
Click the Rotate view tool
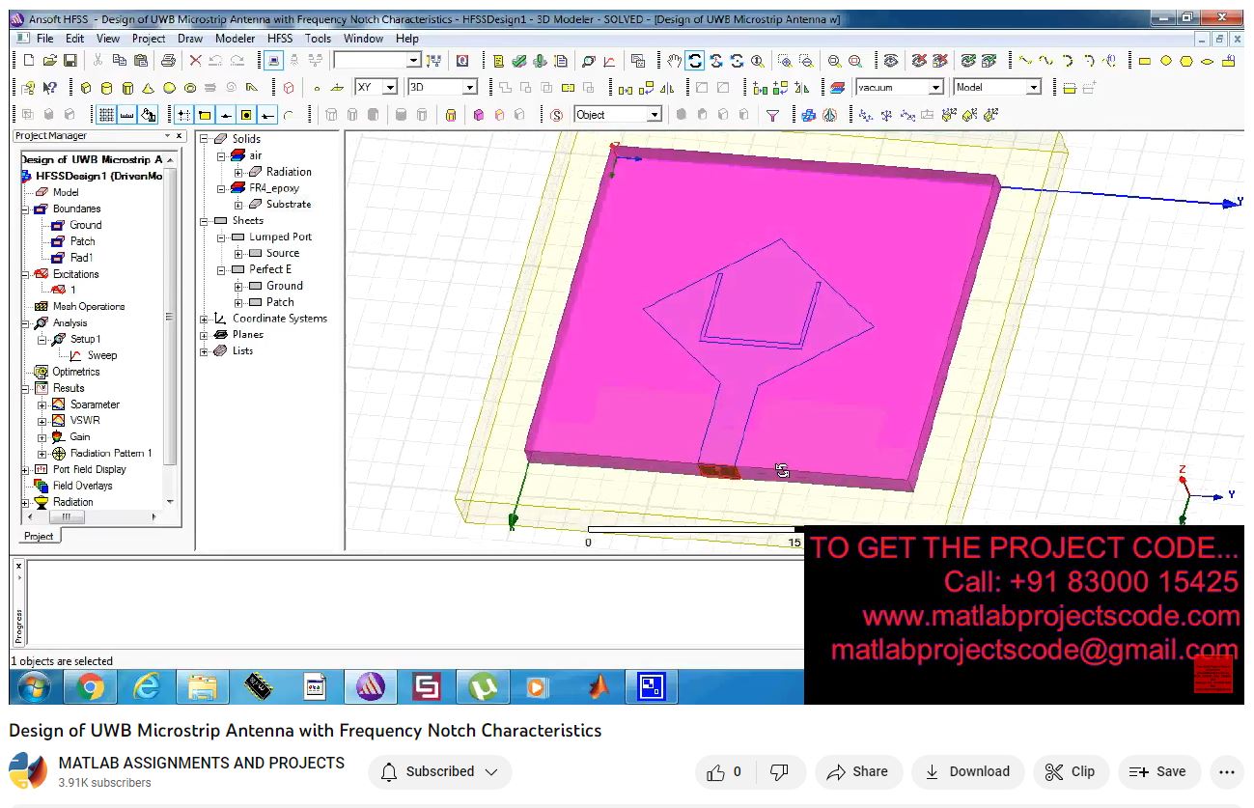(x=695, y=61)
